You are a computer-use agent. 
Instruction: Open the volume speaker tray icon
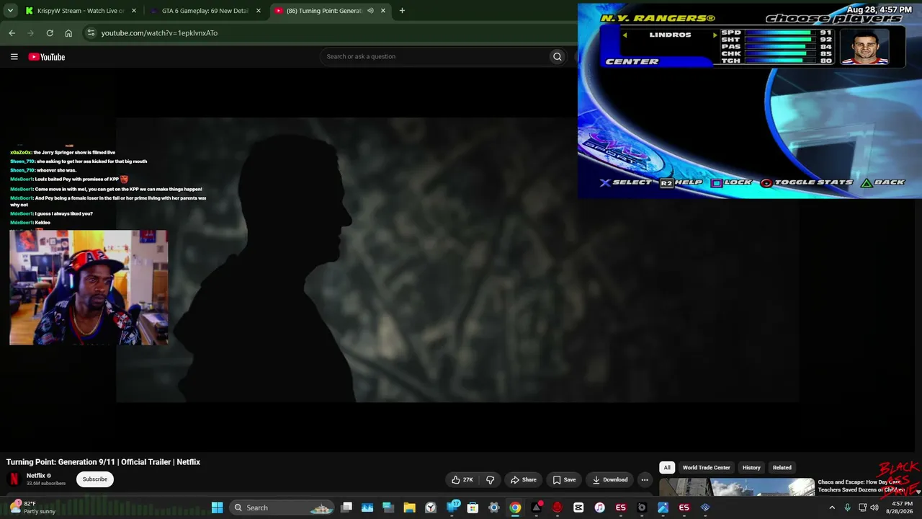point(874,507)
